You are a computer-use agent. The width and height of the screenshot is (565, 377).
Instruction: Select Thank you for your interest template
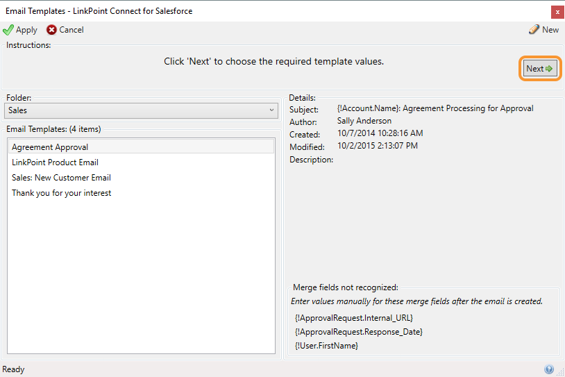point(142,193)
